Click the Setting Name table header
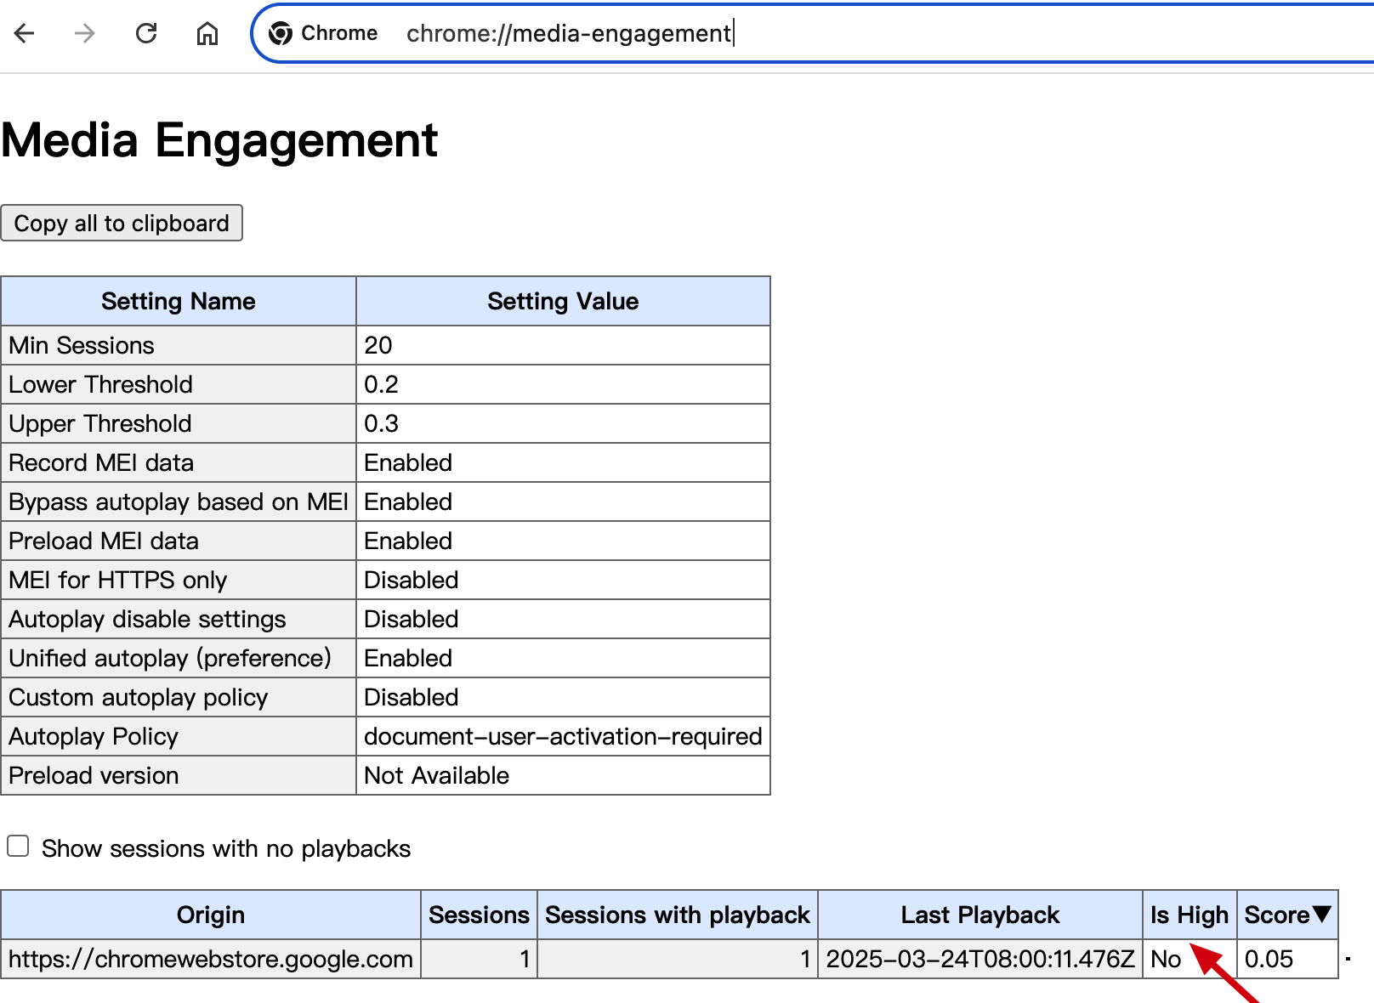The image size is (1374, 1003). (179, 301)
